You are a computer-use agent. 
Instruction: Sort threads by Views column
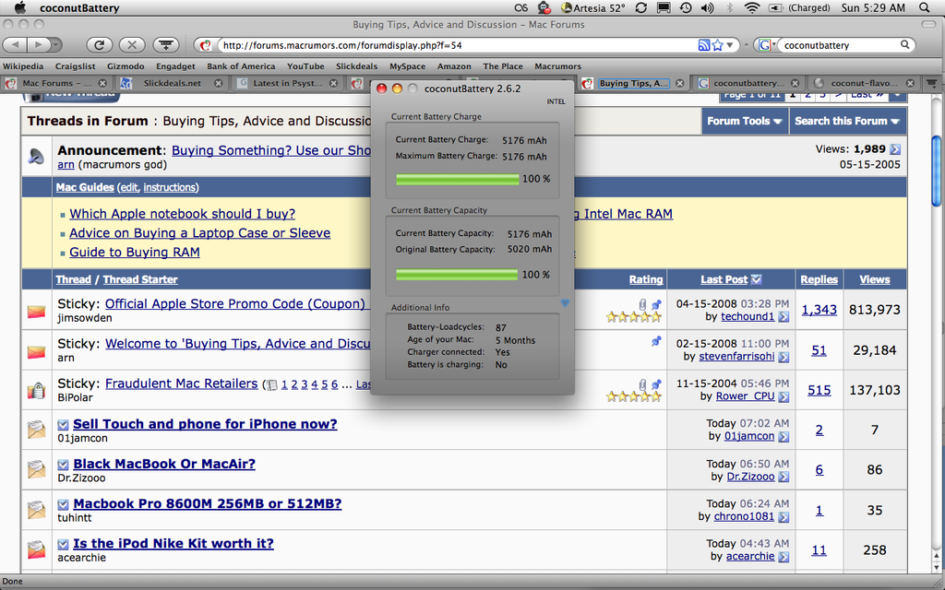click(875, 279)
